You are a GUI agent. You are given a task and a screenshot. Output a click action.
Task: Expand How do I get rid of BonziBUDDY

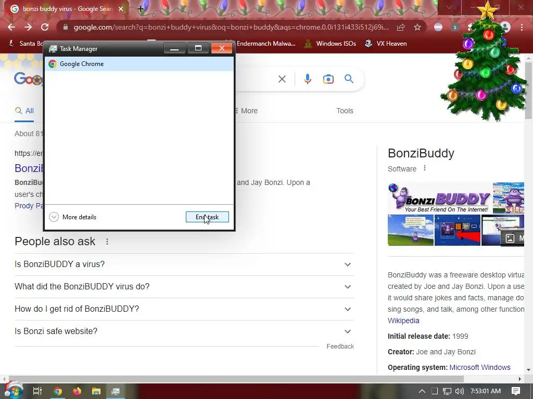tap(184, 309)
